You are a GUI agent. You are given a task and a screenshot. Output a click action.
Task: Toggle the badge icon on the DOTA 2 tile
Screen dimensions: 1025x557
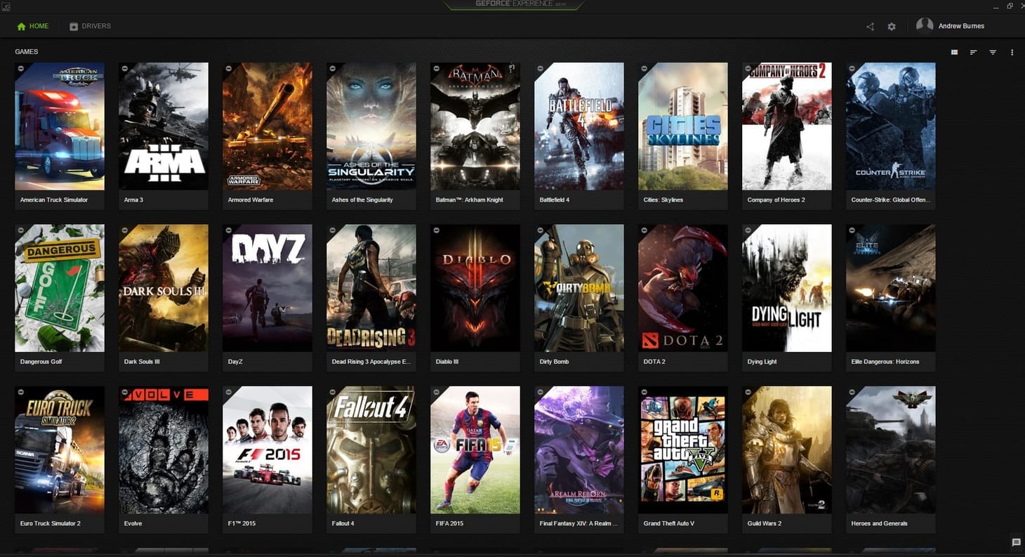(644, 230)
